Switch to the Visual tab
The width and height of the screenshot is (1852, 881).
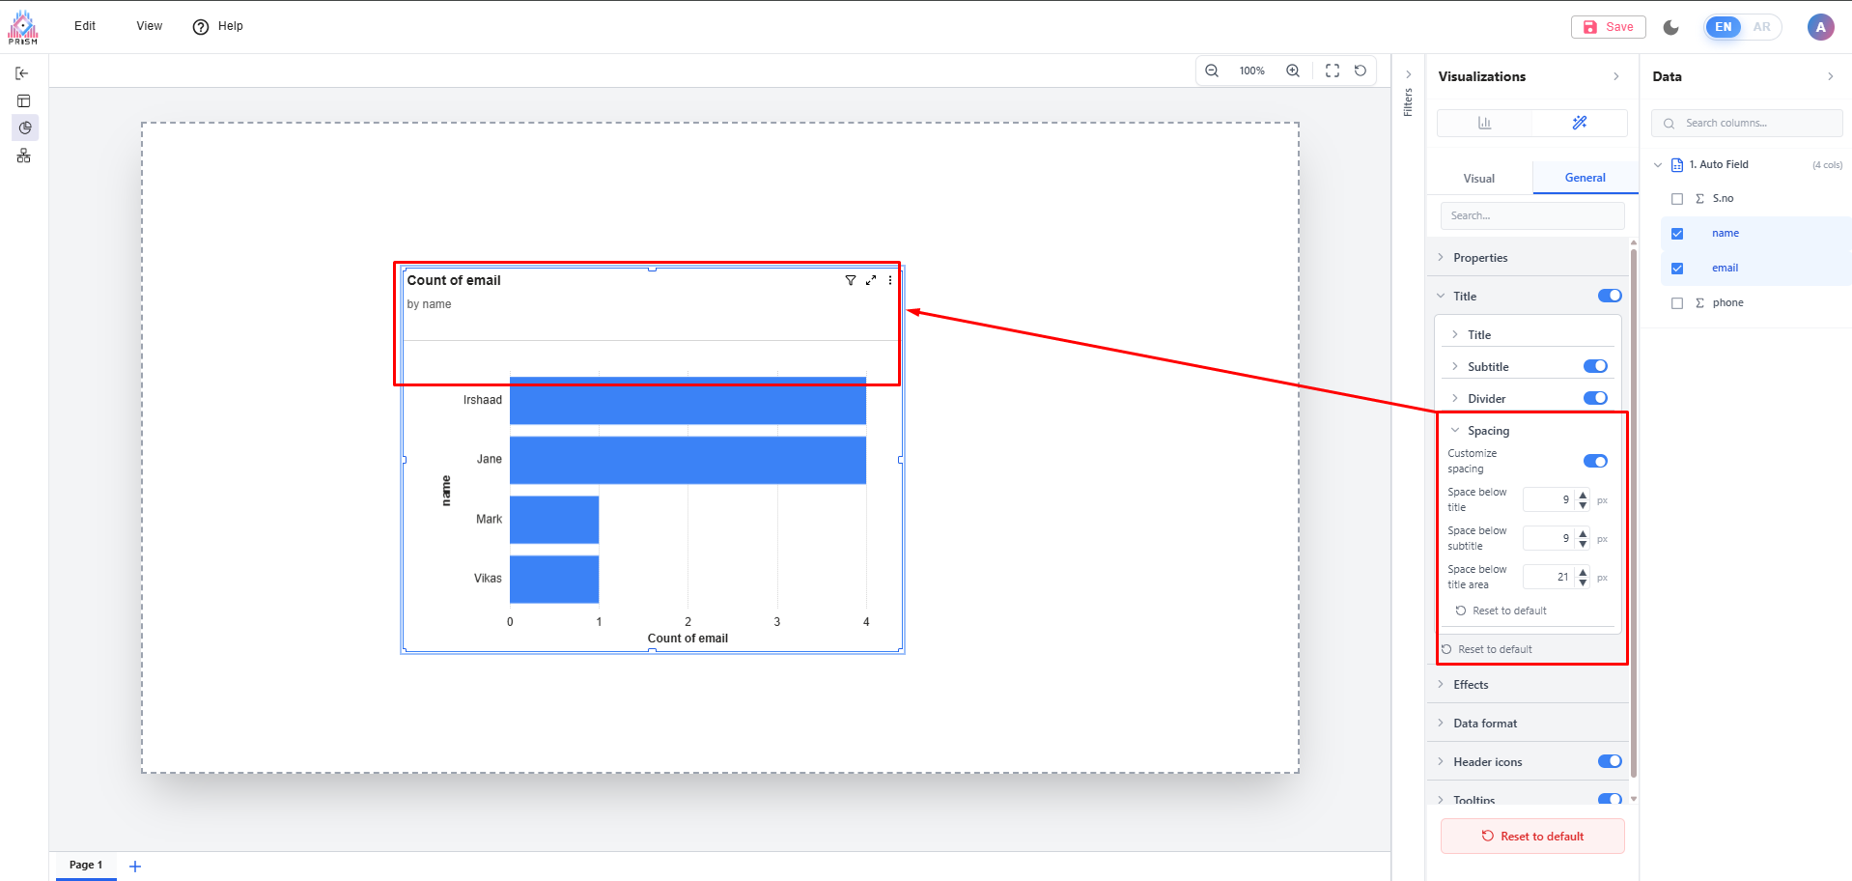[x=1478, y=179]
